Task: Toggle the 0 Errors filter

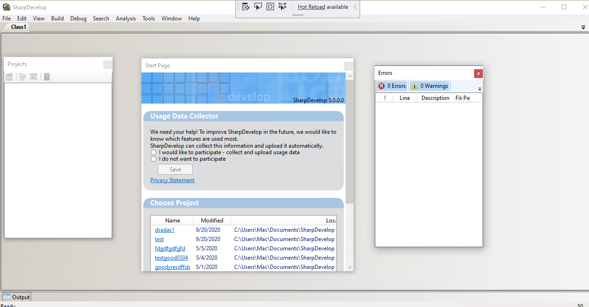Action: pyautogui.click(x=392, y=86)
